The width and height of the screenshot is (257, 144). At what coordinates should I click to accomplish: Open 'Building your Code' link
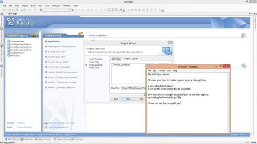click(x=57, y=52)
